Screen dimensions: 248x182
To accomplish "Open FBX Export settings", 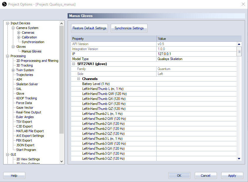I will (x=24, y=141).
